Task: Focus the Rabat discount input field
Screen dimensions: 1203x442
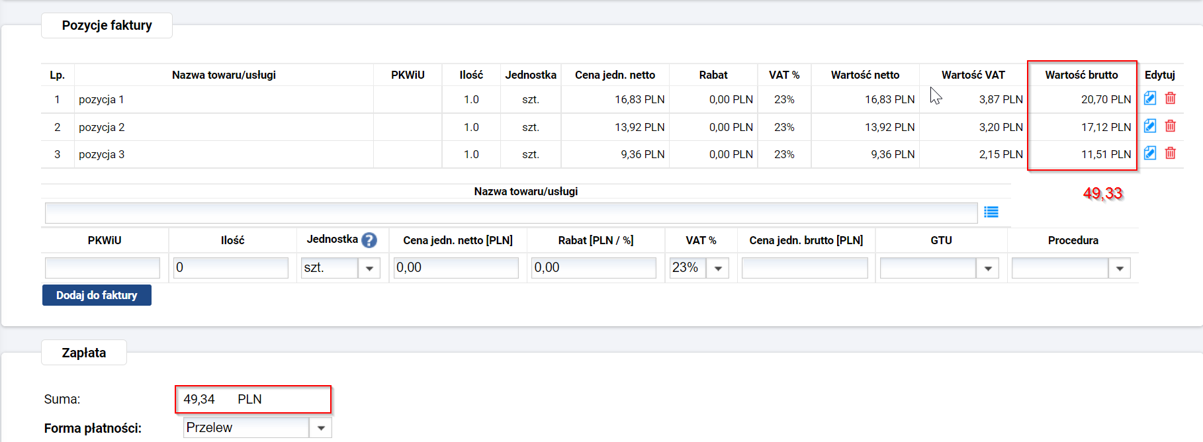Action: pos(594,268)
